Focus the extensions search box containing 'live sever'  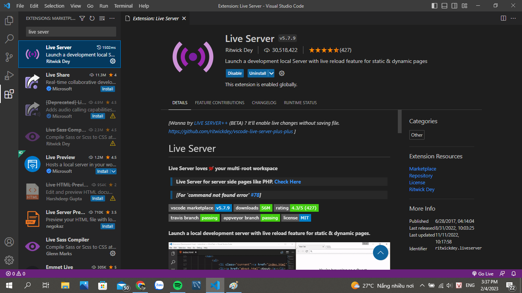71,32
